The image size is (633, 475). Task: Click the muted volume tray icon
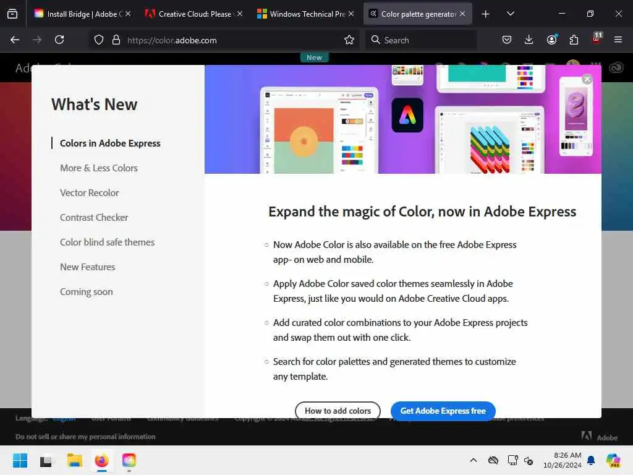pos(529,460)
